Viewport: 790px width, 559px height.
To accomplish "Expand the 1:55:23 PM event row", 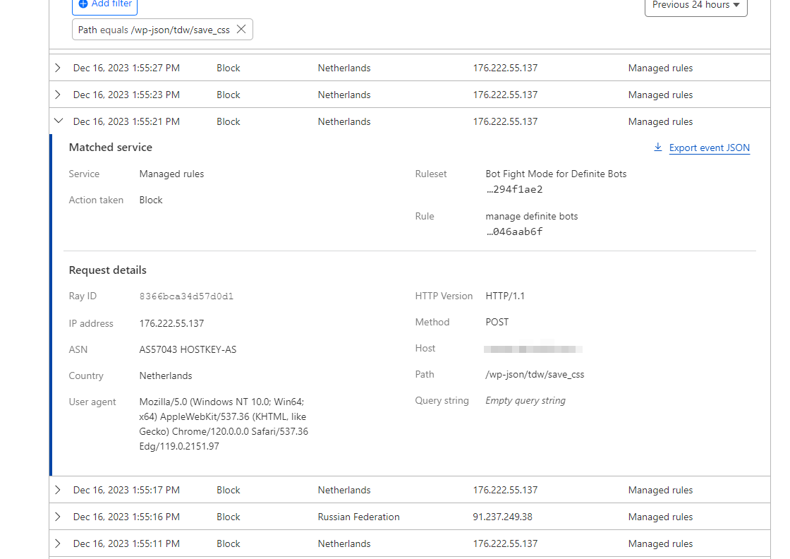I will coord(58,95).
